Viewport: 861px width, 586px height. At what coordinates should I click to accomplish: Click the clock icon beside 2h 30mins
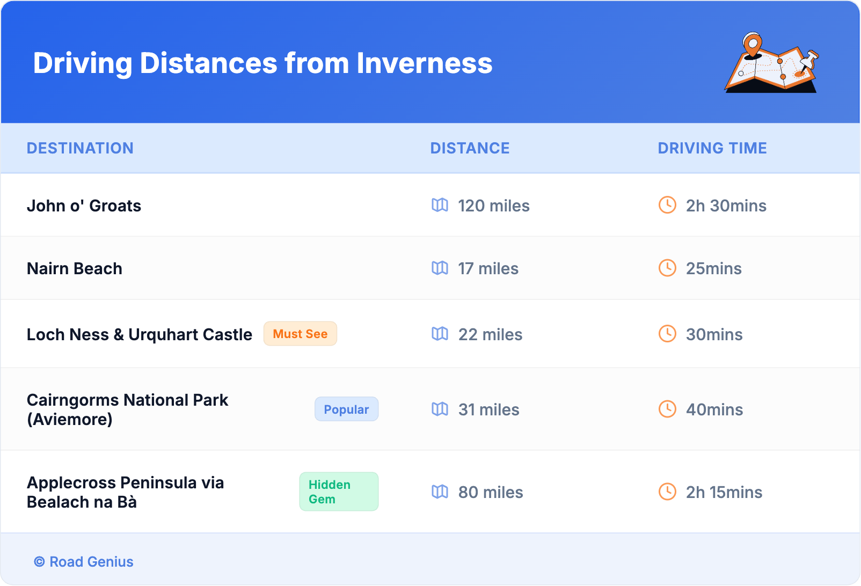point(667,205)
